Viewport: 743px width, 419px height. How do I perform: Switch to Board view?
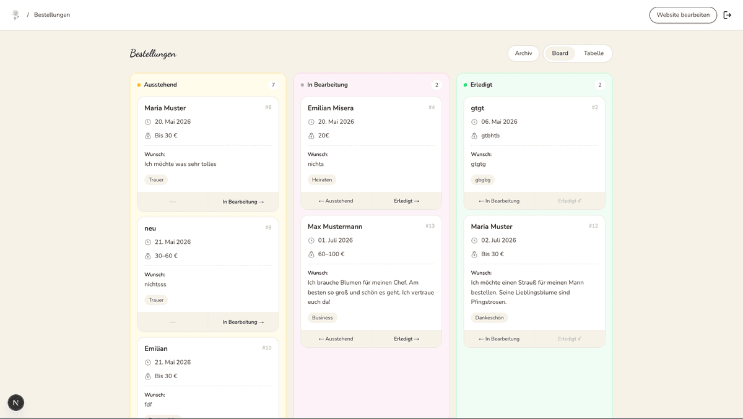tap(560, 53)
